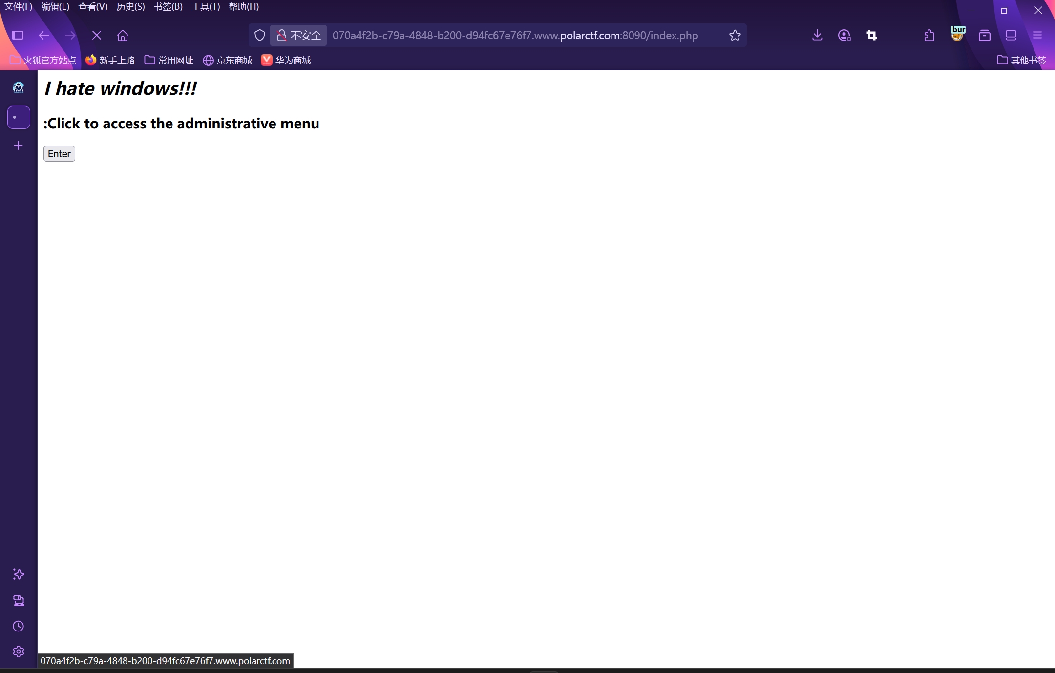This screenshot has width=1055, height=673.
Task: Open the 历史(S) menu
Action: point(130,7)
